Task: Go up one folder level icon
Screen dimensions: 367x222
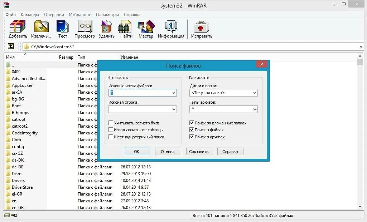Action: click(11, 46)
